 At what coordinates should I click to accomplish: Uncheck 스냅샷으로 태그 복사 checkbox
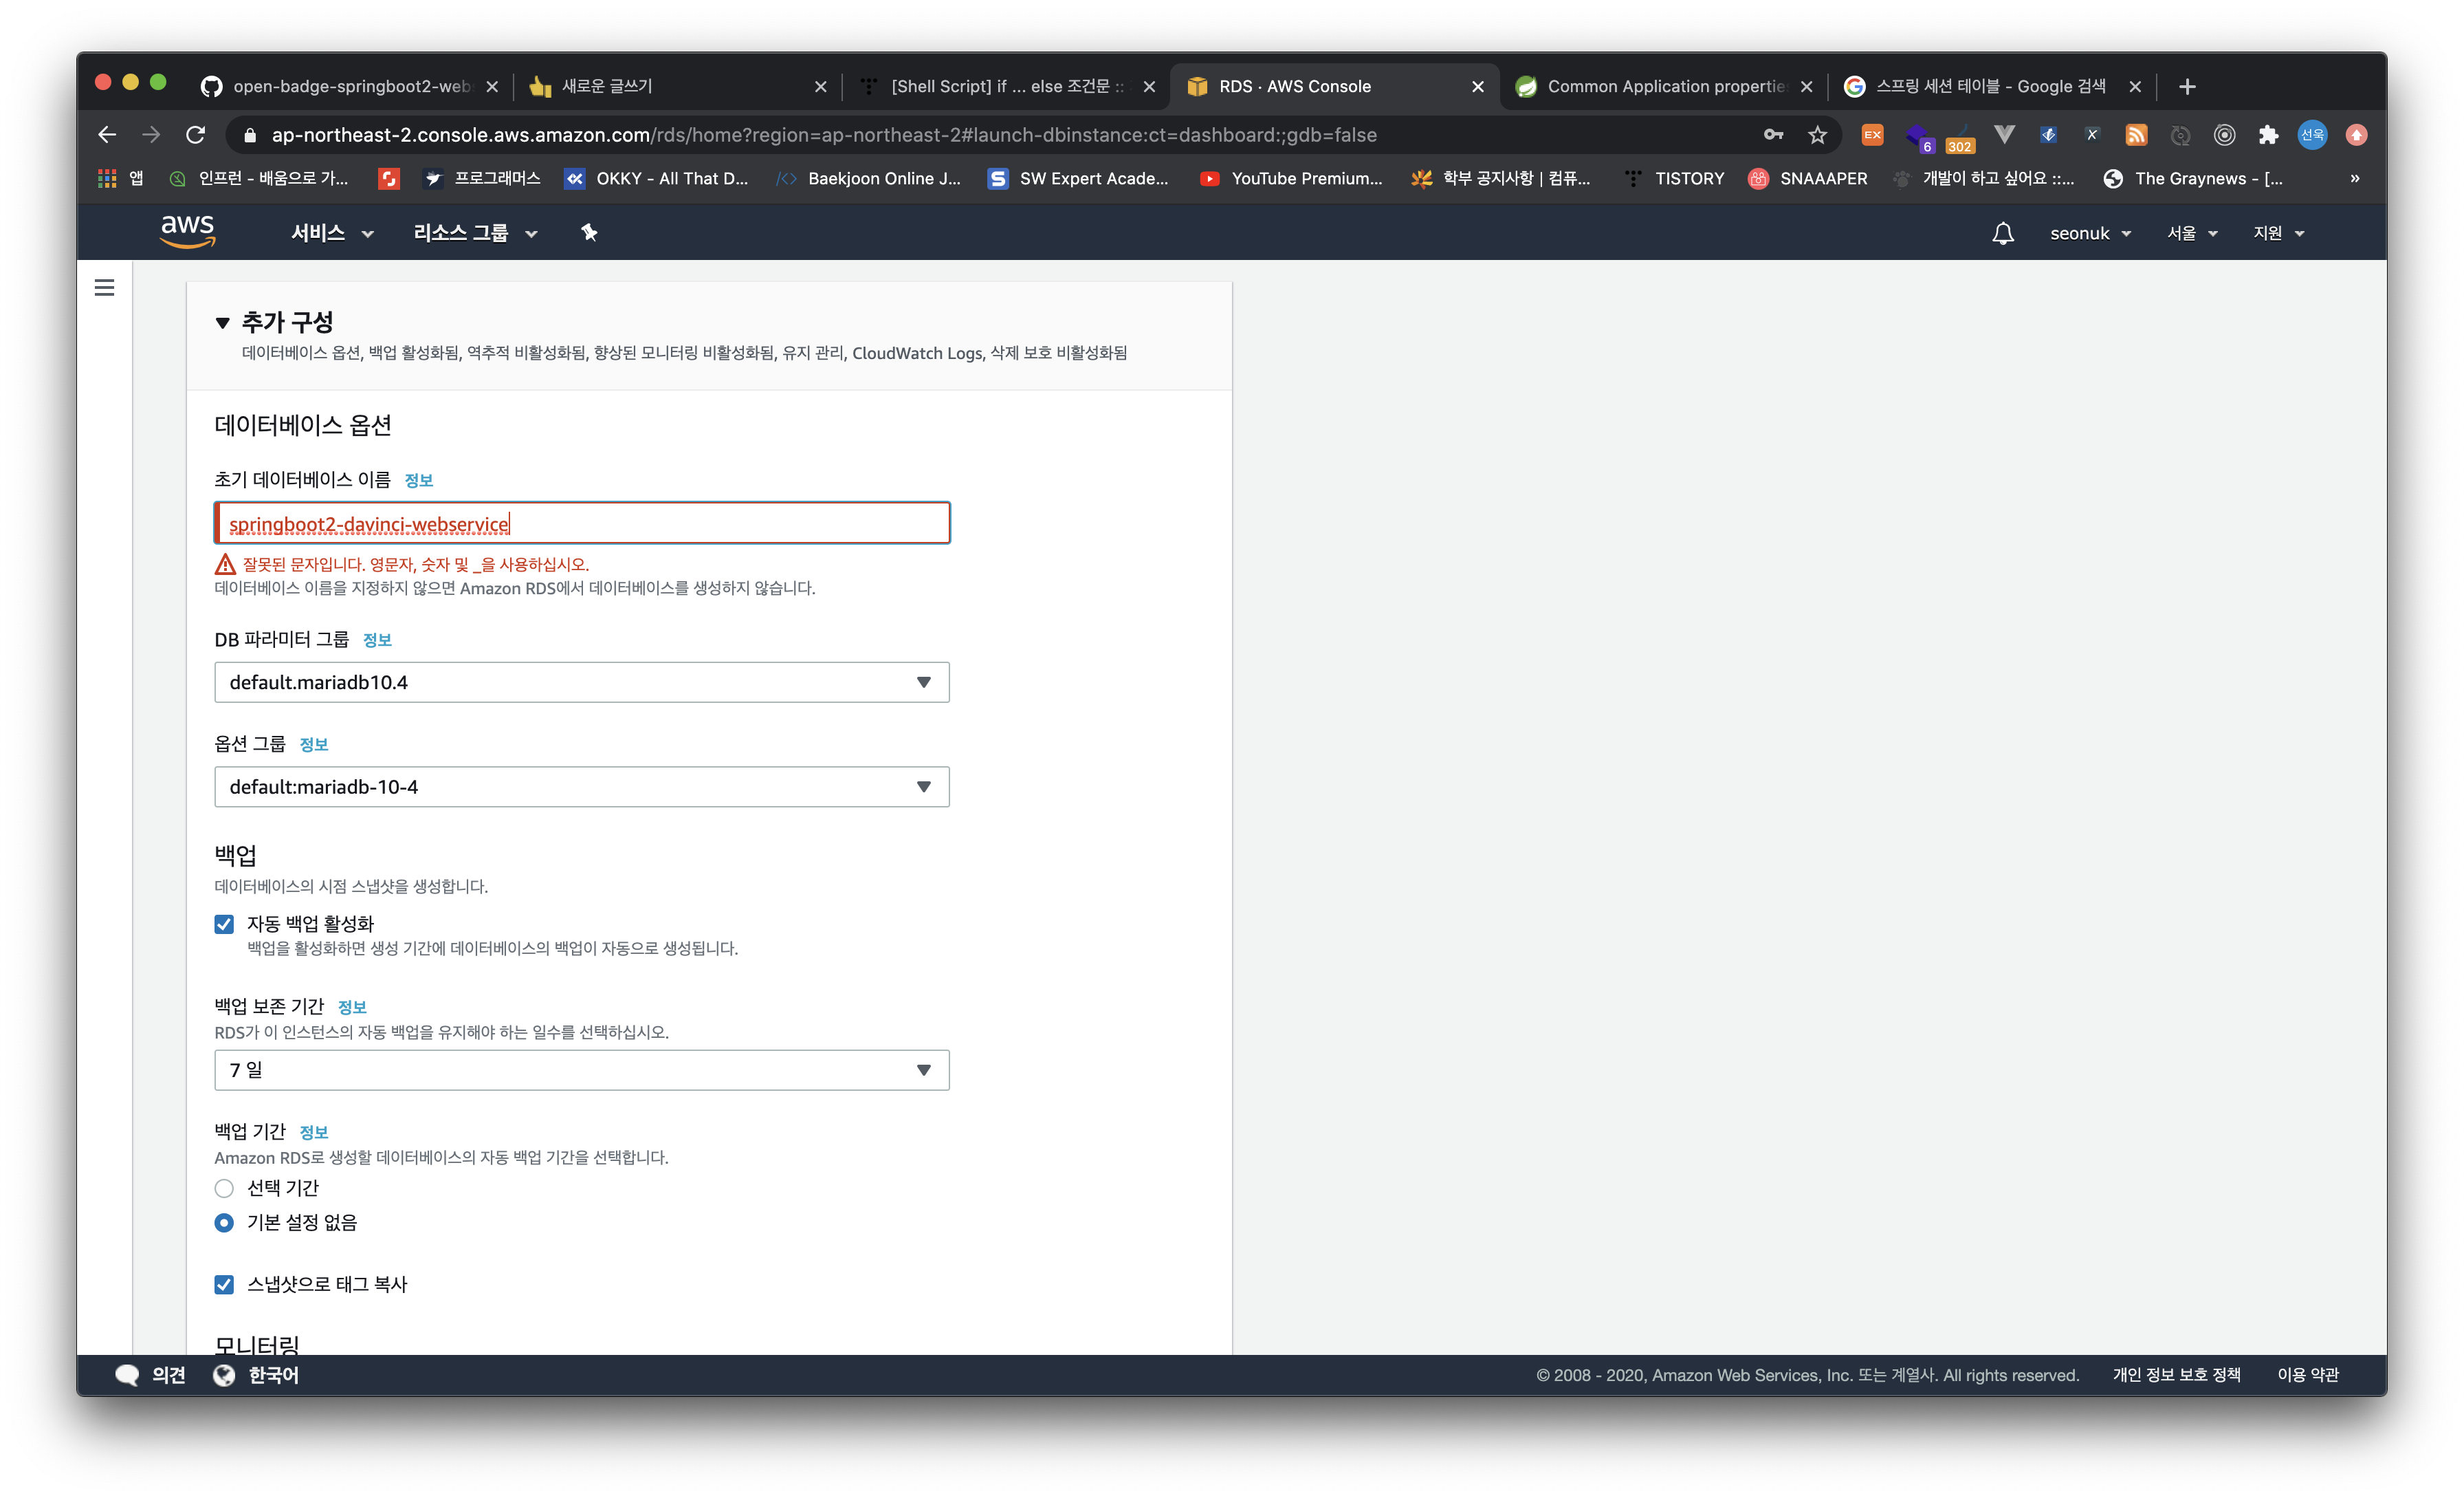[224, 1284]
